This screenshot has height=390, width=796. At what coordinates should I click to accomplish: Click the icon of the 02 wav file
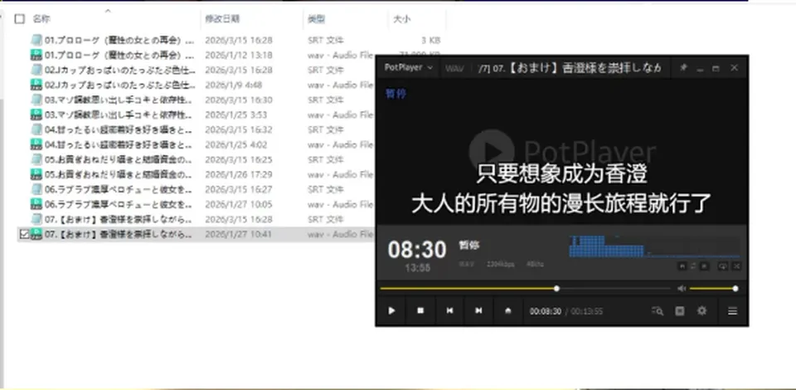(x=36, y=85)
